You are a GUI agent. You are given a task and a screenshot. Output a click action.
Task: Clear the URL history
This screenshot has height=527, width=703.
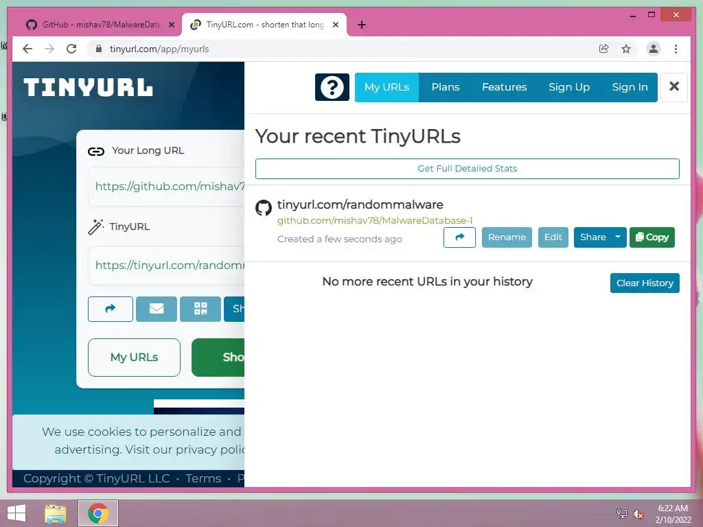[645, 283]
